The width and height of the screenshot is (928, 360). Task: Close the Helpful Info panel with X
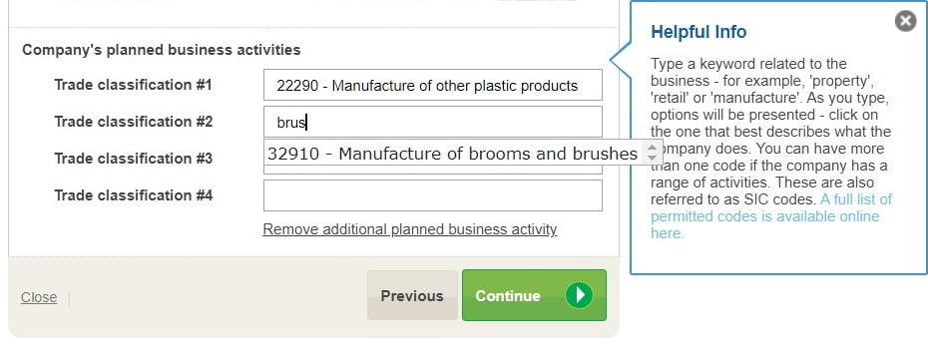pyautogui.click(x=905, y=22)
